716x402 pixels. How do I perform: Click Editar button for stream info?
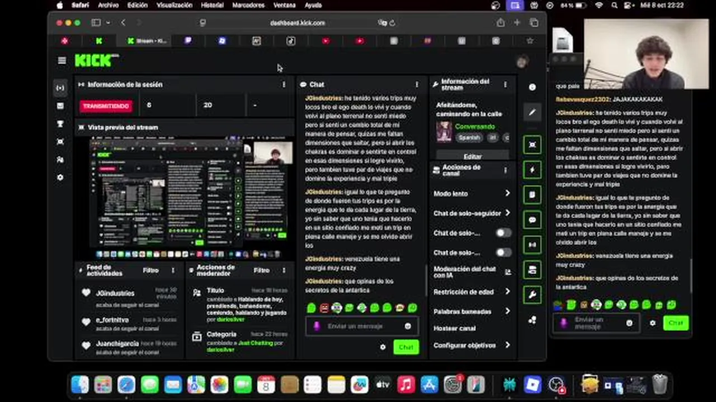click(x=473, y=156)
